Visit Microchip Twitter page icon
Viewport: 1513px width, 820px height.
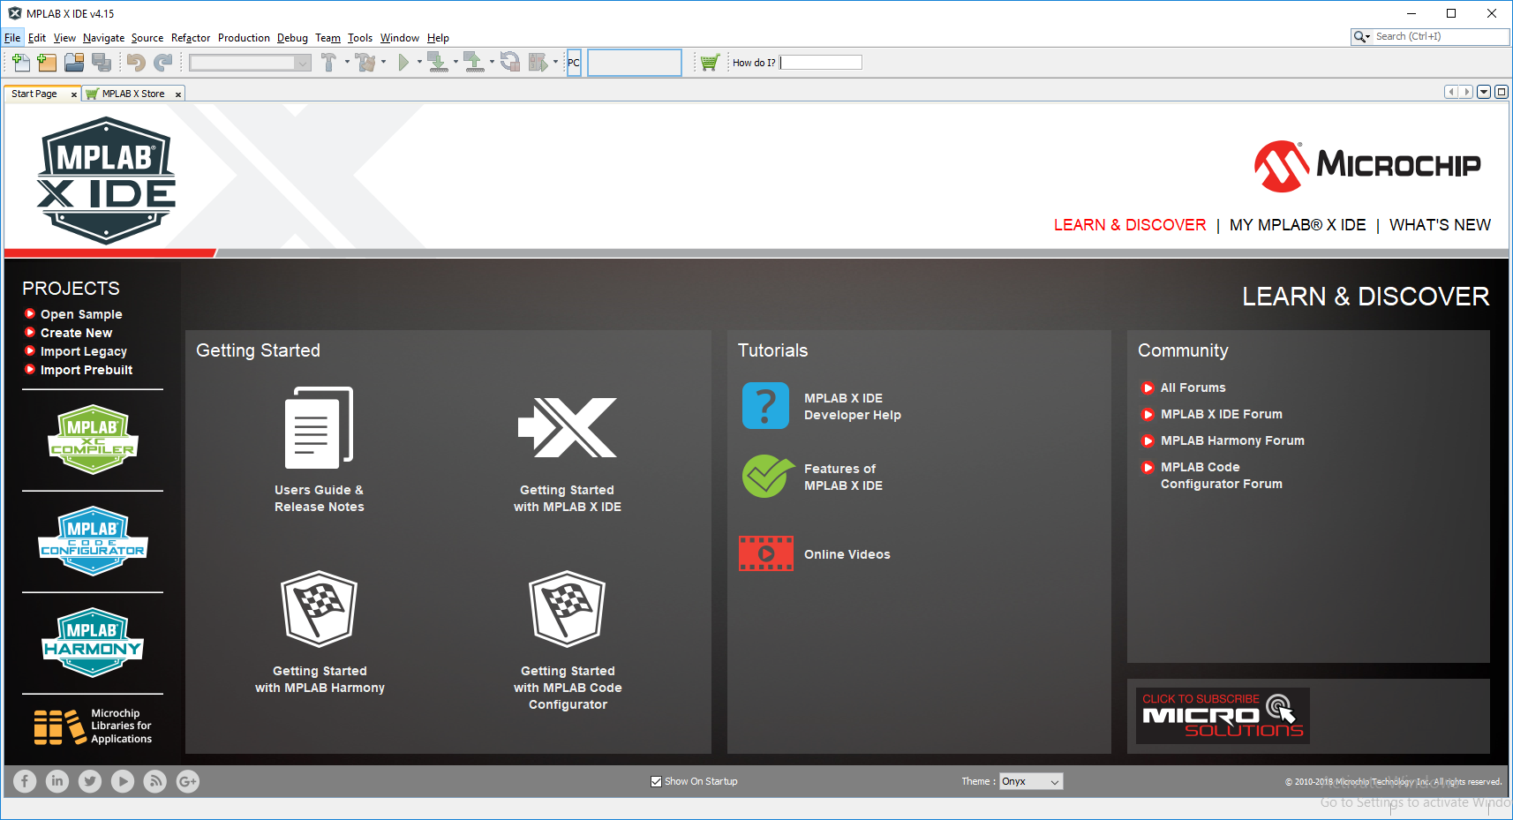coord(90,781)
